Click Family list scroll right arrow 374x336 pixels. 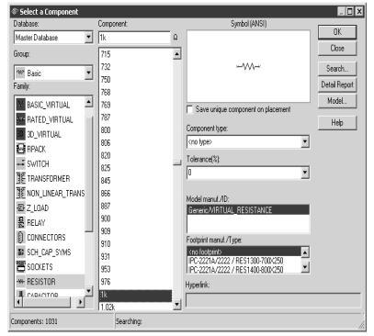click(80, 302)
